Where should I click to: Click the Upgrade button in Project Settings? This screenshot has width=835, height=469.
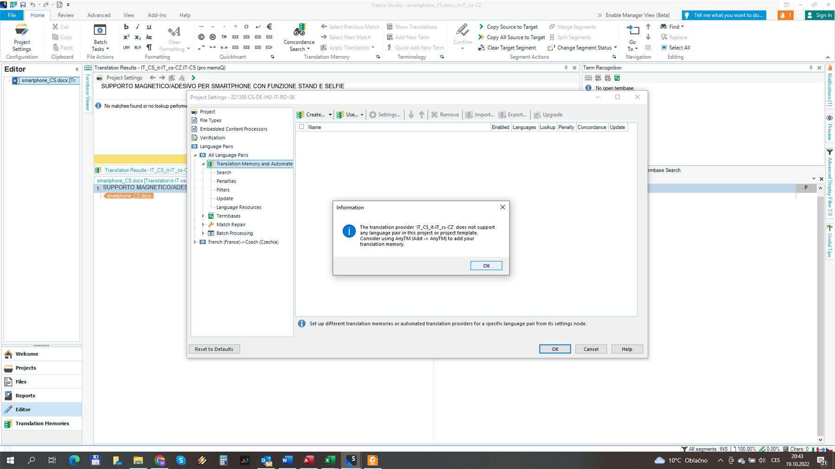(x=548, y=114)
